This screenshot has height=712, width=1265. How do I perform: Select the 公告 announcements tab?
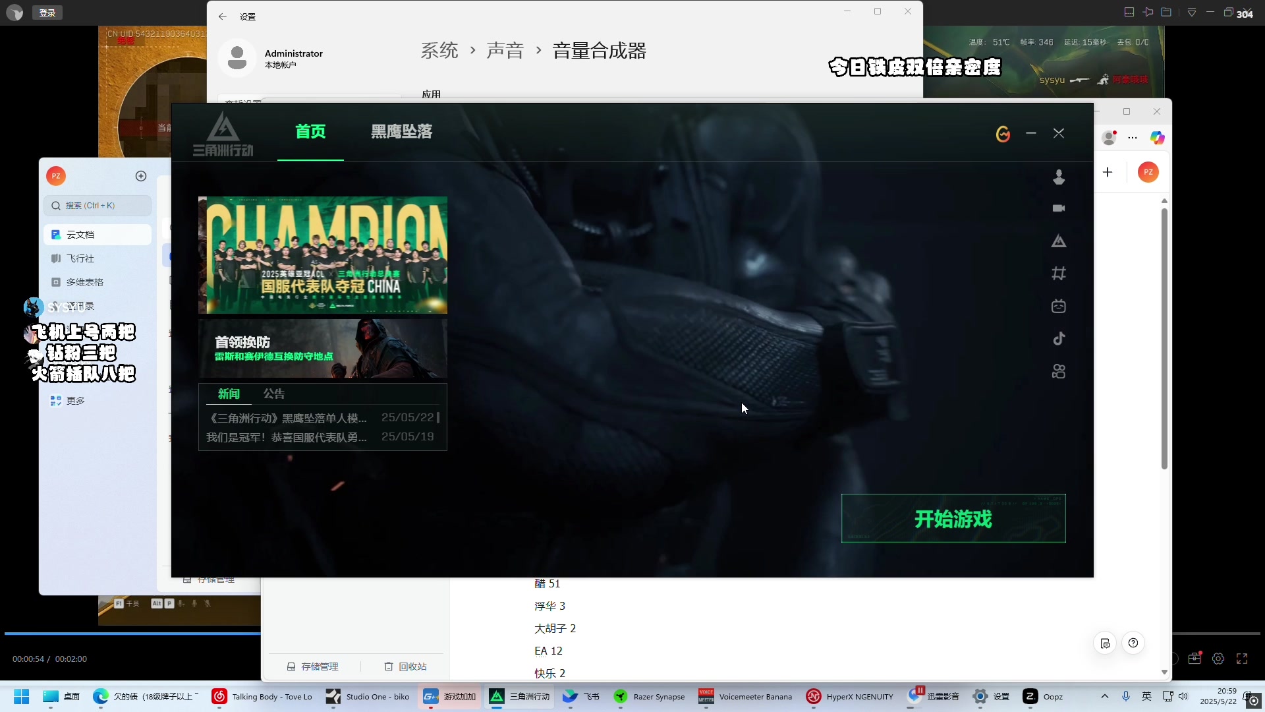(274, 394)
